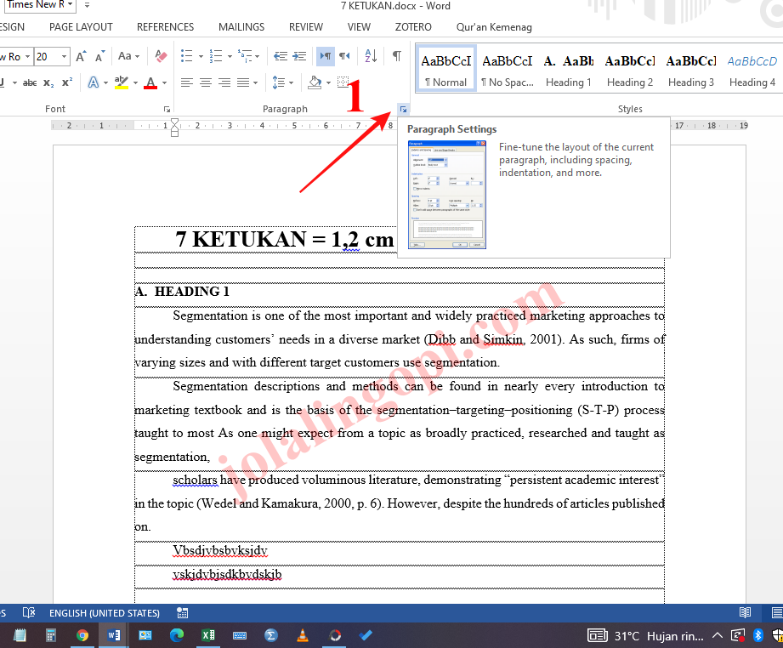
Task: Select the red Font Color swatch
Action: (150, 82)
